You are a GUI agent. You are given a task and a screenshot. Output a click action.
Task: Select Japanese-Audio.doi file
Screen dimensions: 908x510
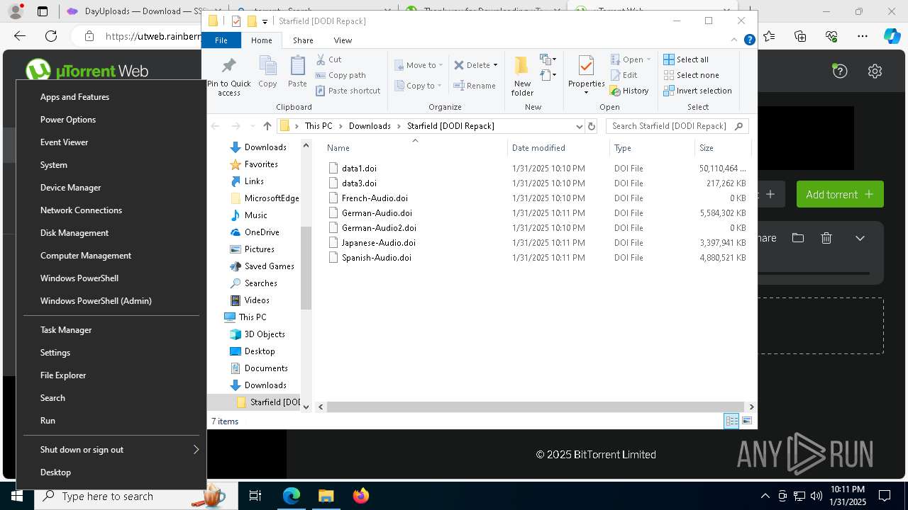(378, 243)
